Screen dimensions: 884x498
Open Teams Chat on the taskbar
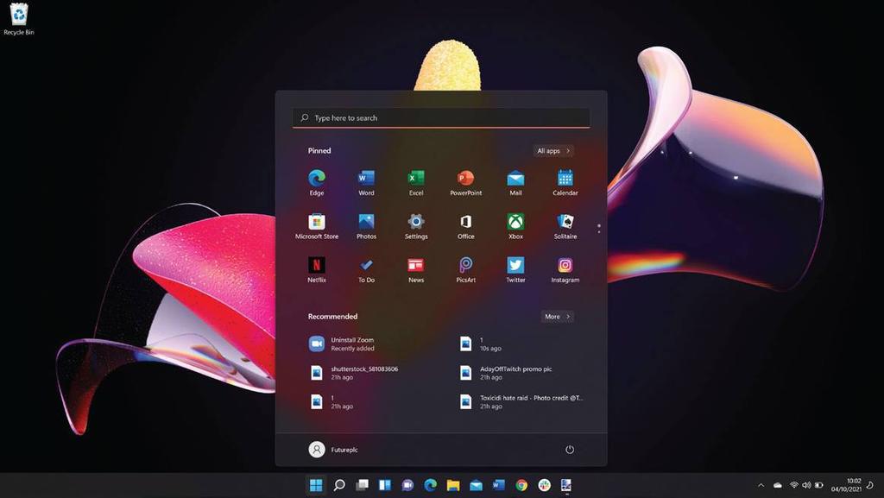407,485
